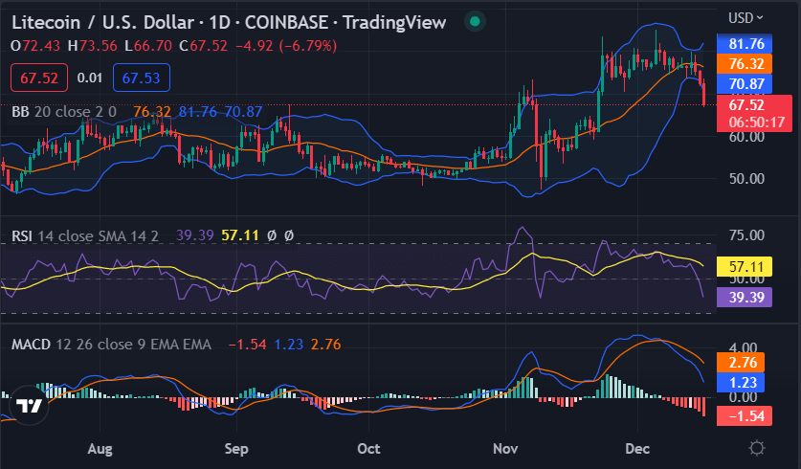
Task: Click the orange 2.76 MACD signal label
Action: 741,363
